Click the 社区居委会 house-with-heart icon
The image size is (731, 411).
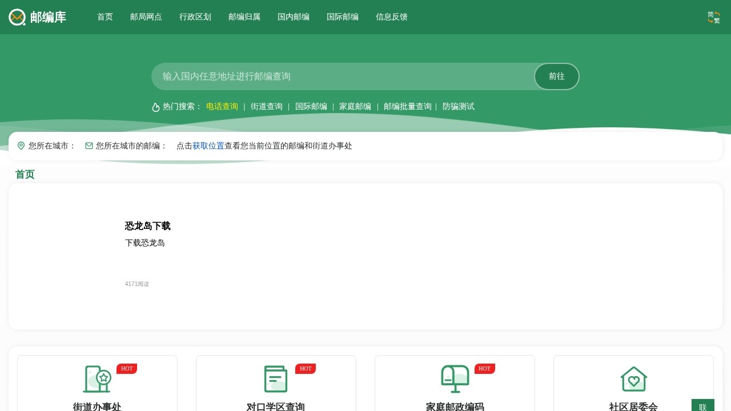(x=634, y=379)
